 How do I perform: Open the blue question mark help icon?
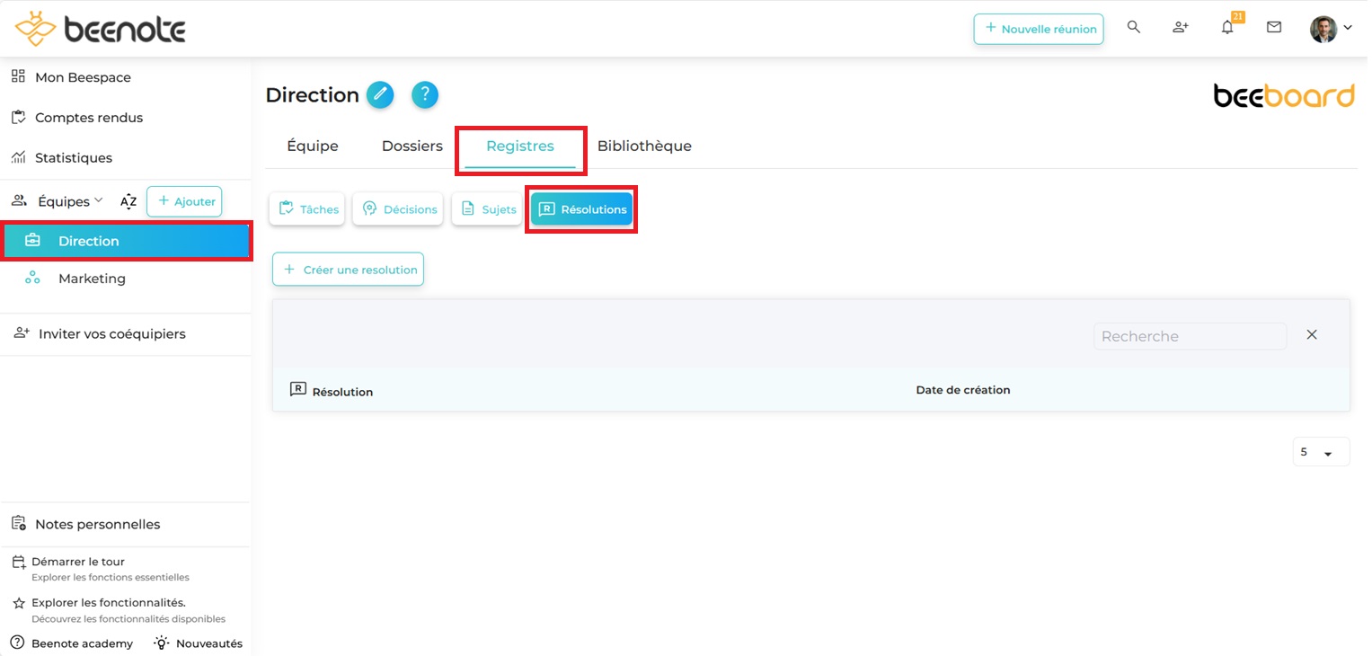pos(425,94)
